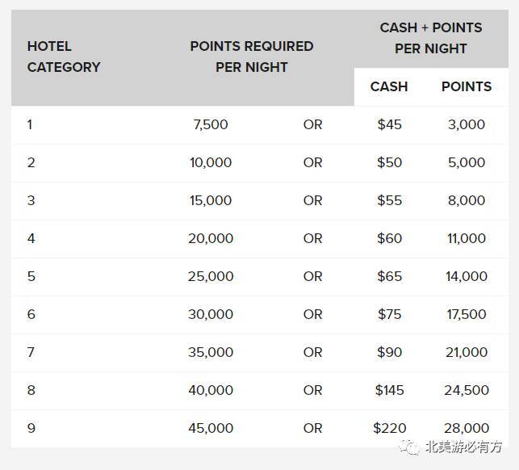Click the $220 cash value
Viewport: 519px width, 470px height.
click(389, 428)
